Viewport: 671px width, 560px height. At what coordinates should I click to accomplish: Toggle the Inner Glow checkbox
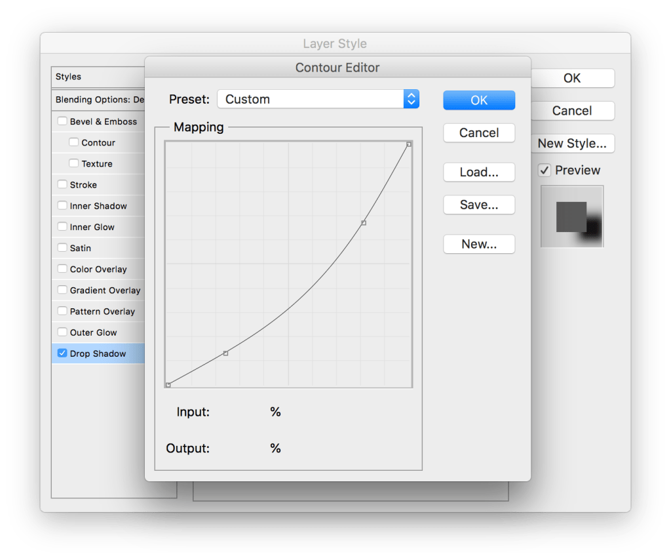click(x=62, y=227)
